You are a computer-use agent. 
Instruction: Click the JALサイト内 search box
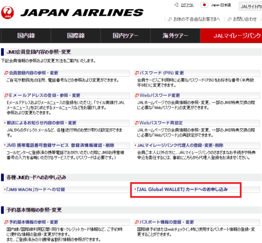(250, 6)
